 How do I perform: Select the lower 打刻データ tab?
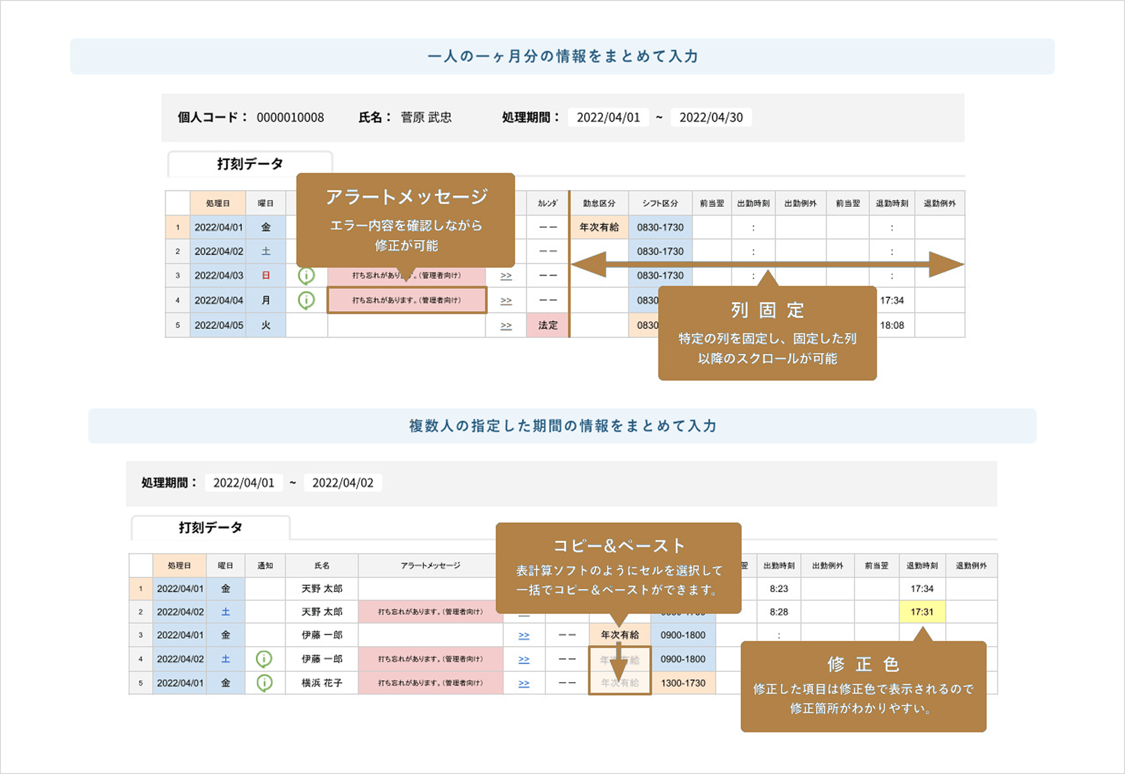pos(210,528)
